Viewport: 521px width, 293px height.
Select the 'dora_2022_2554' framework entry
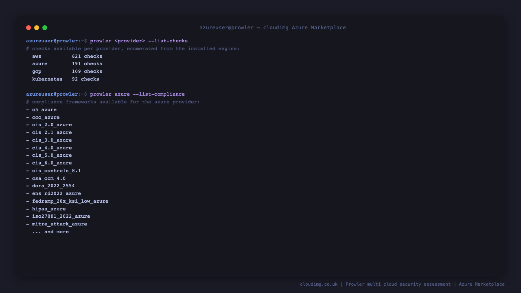pyautogui.click(x=50, y=186)
